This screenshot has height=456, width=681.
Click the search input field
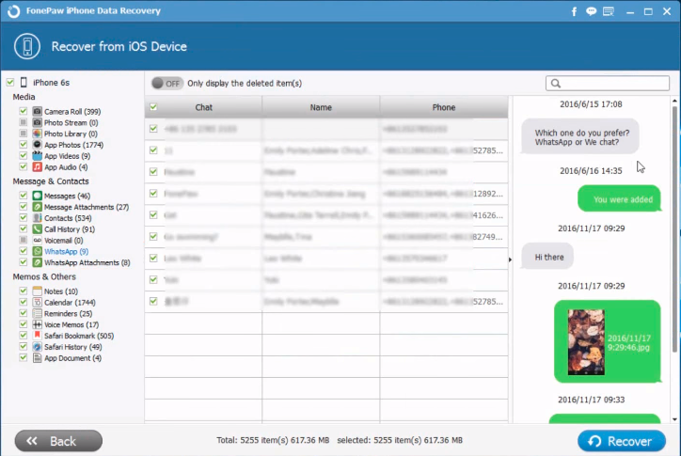[608, 84]
